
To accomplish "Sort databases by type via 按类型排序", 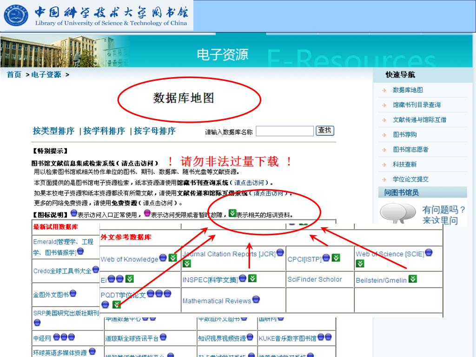I will [x=53, y=131].
